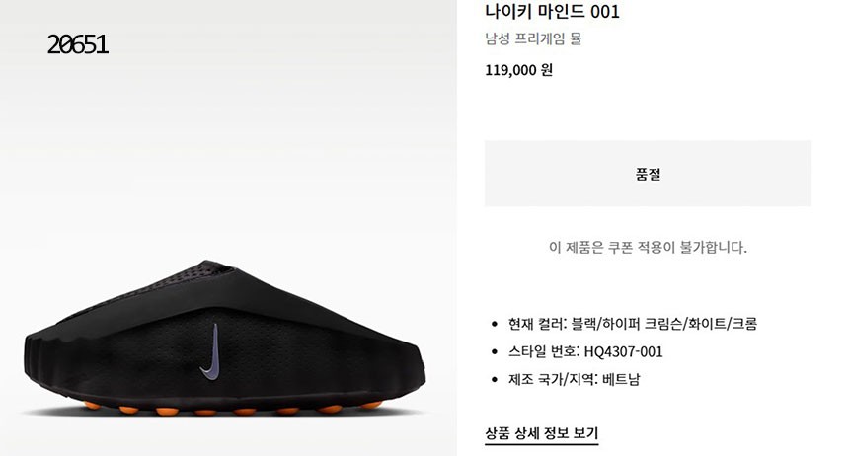Click the 119,000 원 price
849x456 pixels.
[518, 70]
